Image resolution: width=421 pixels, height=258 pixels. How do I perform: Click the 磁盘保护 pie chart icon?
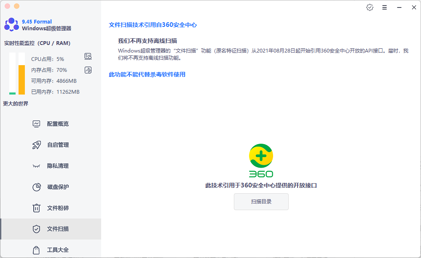pos(36,187)
